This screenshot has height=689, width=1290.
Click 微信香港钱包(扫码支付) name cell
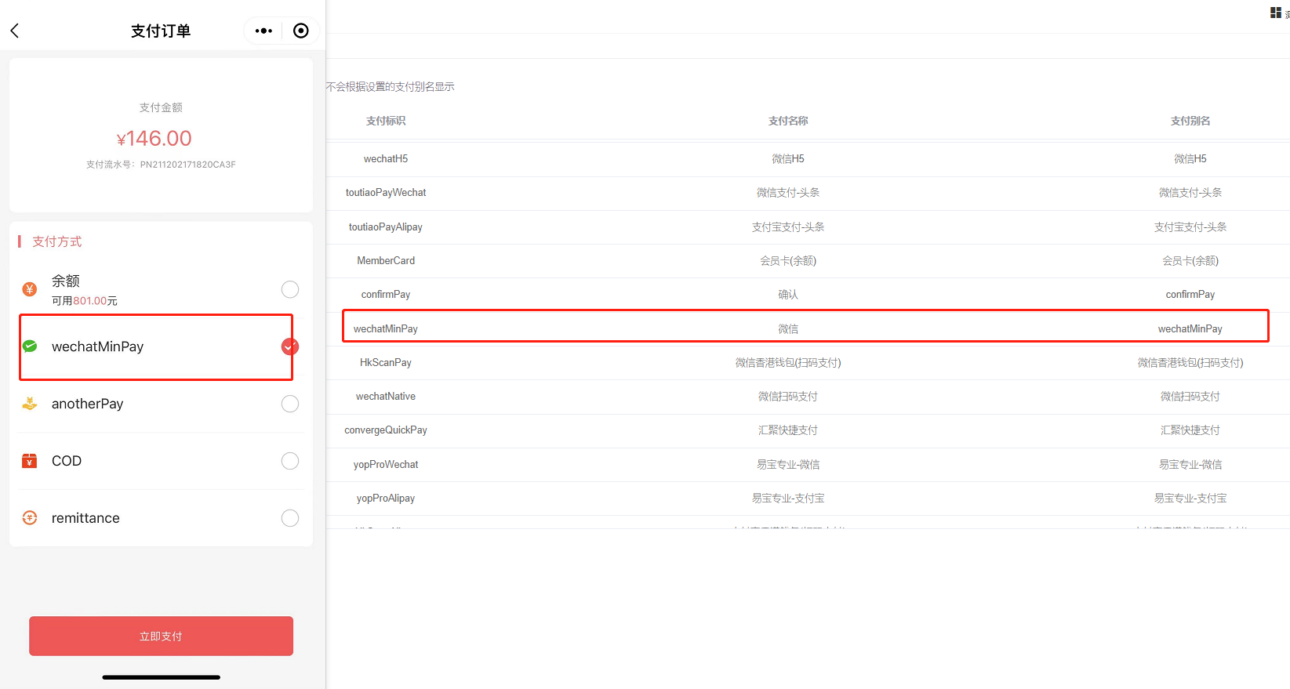pyautogui.click(x=788, y=363)
